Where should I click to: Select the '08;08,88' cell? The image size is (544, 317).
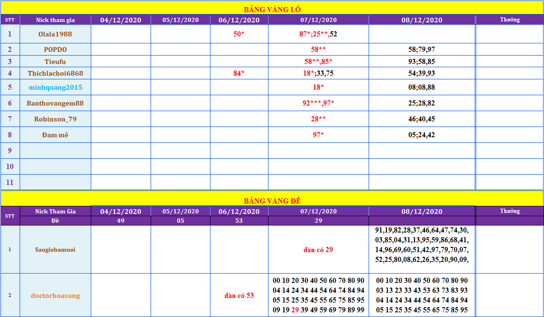coord(422,87)
